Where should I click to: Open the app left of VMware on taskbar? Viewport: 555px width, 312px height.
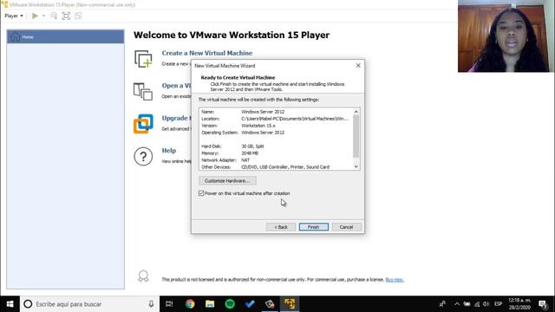270,304
